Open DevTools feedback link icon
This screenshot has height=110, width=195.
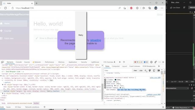point(156,62)
